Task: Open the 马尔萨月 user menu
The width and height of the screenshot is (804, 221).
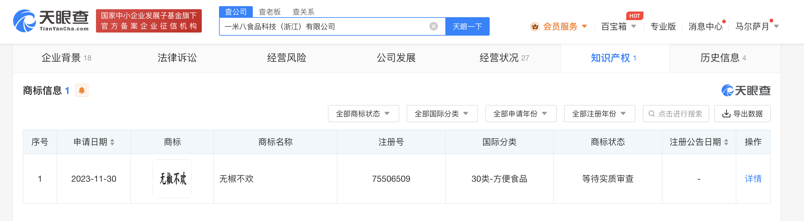Action: click(x=757, y=26)
